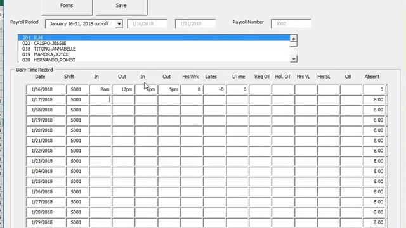Click the first In cell showing 8am

(x=100, y=89)
